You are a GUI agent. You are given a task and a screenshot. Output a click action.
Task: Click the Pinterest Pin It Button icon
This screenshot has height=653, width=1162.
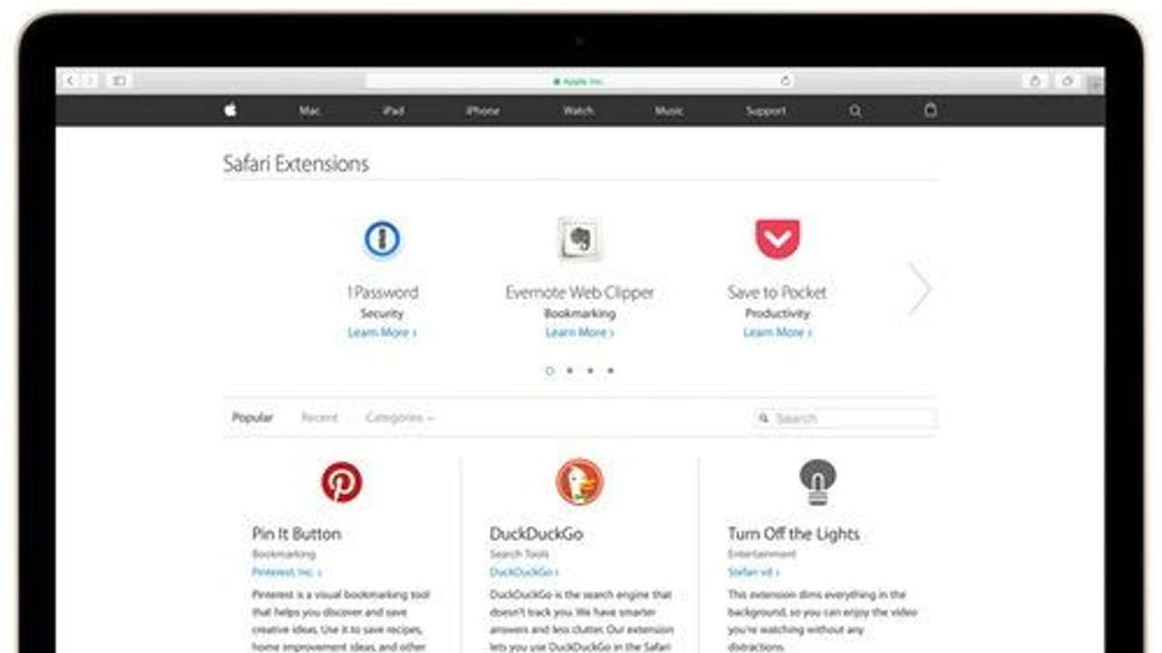pyautogui.click(x=341, y=482)
